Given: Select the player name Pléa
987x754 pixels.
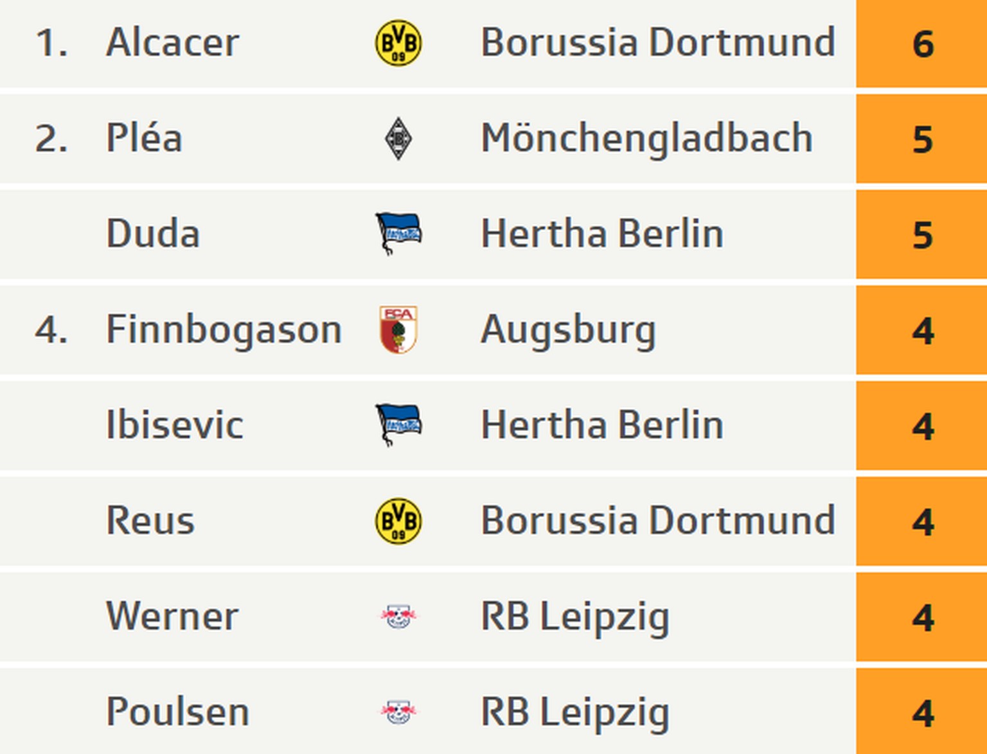Looking at the screenshot, I should [x=144, y=138].
